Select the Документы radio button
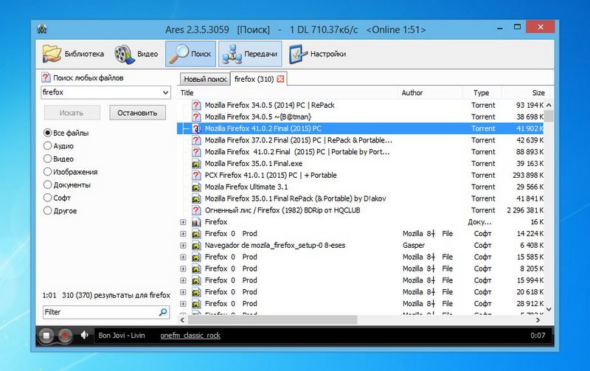This screenshot has height=371, width=590. [47, 184]
